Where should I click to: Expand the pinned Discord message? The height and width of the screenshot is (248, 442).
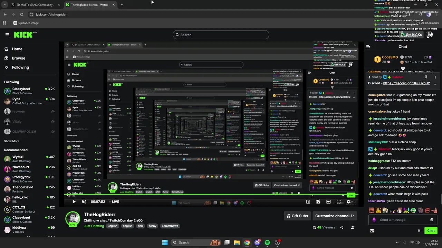click(435, 84)
